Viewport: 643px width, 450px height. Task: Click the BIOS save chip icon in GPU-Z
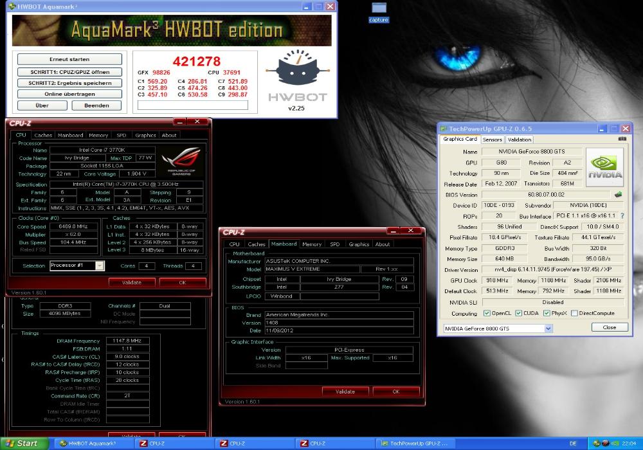(618, 194)
